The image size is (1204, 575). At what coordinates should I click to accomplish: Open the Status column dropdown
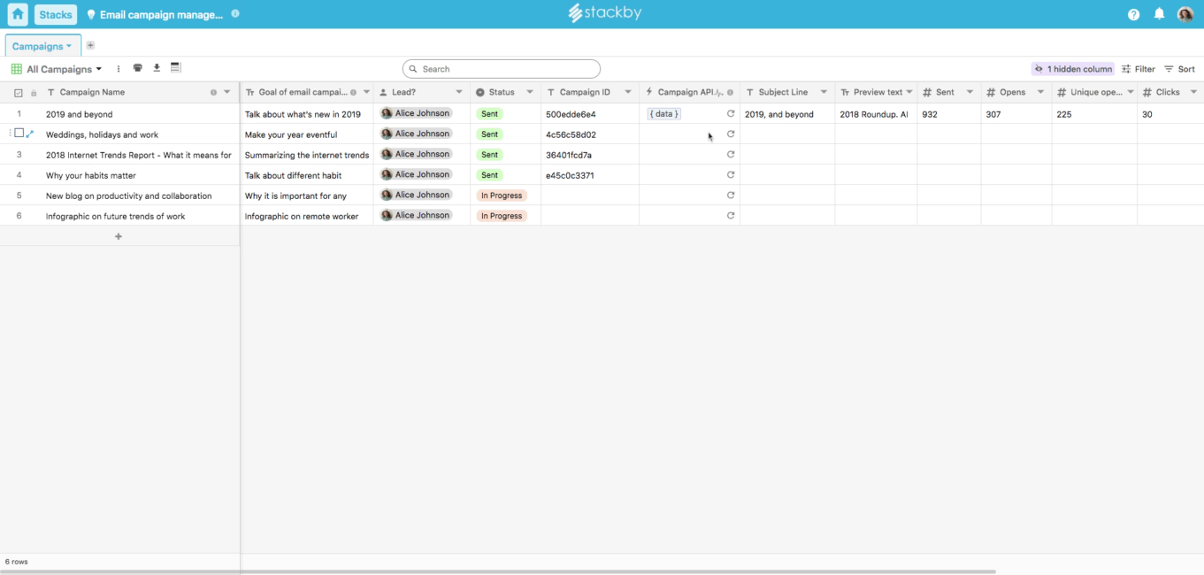530,92
